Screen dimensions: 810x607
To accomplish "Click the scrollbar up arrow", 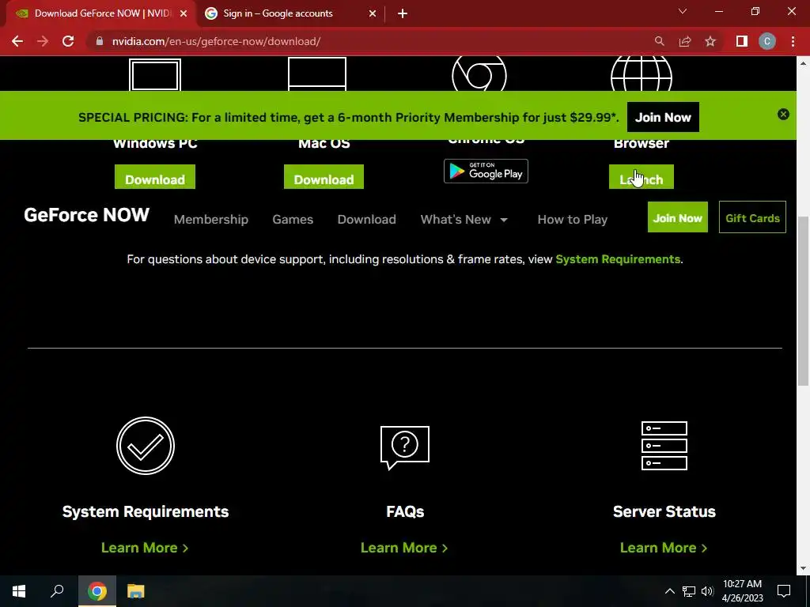I will [x=803, y=63].
